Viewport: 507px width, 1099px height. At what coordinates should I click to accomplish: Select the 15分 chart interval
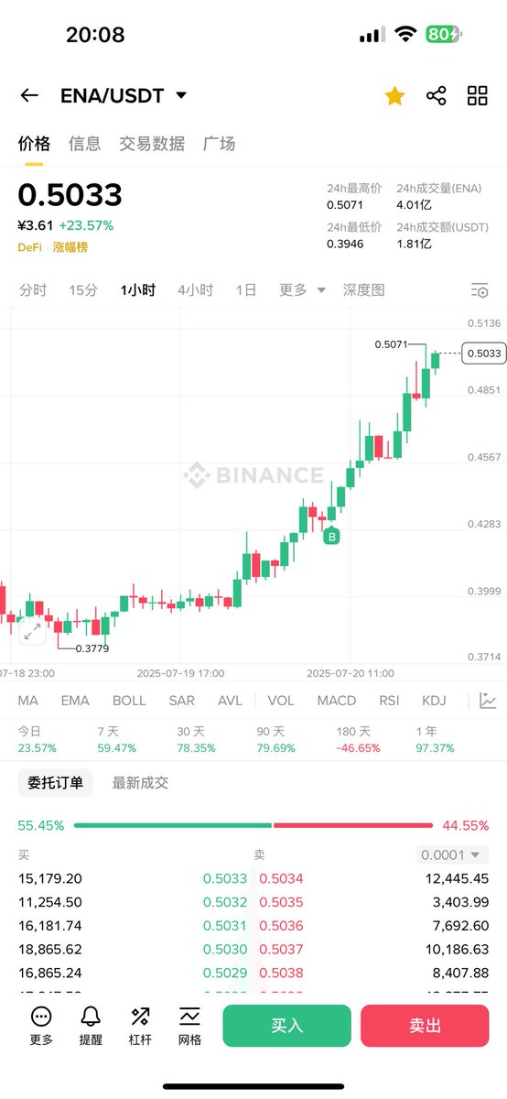83,290
